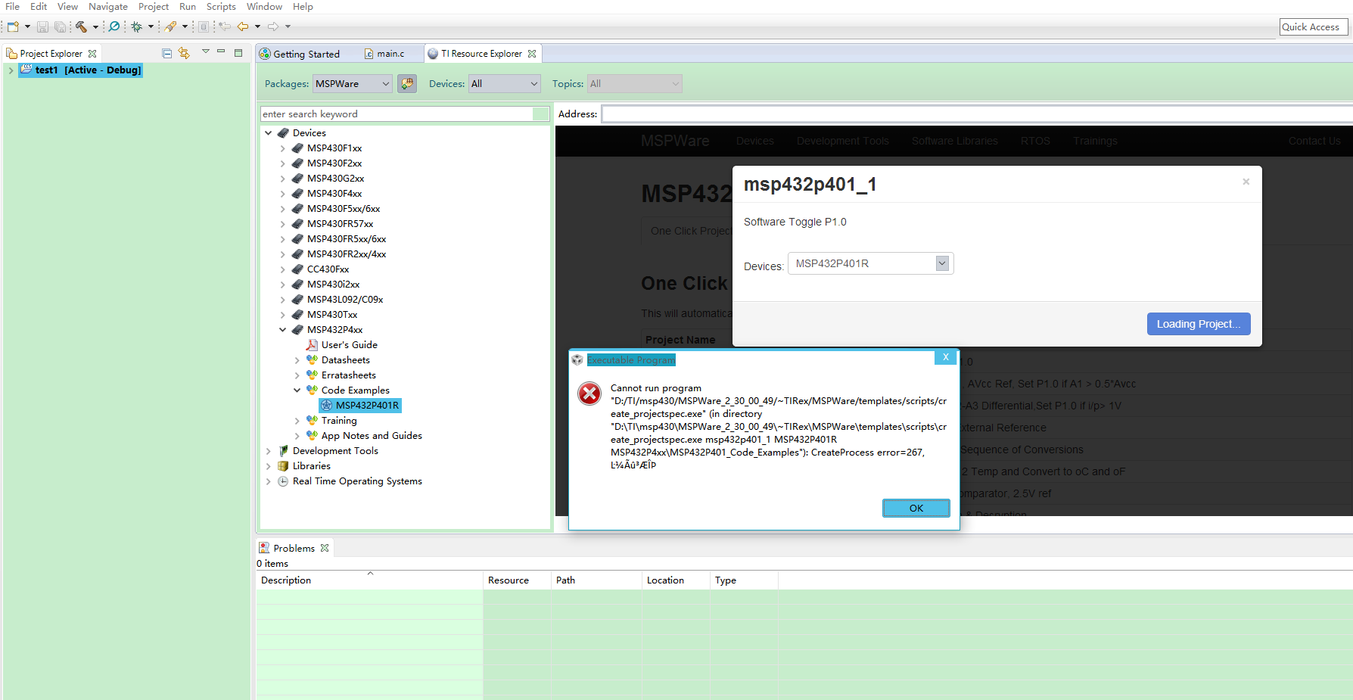Click OK in the error dialog
This screenshot has width=1353, height=700.
(x=916, y=508)
